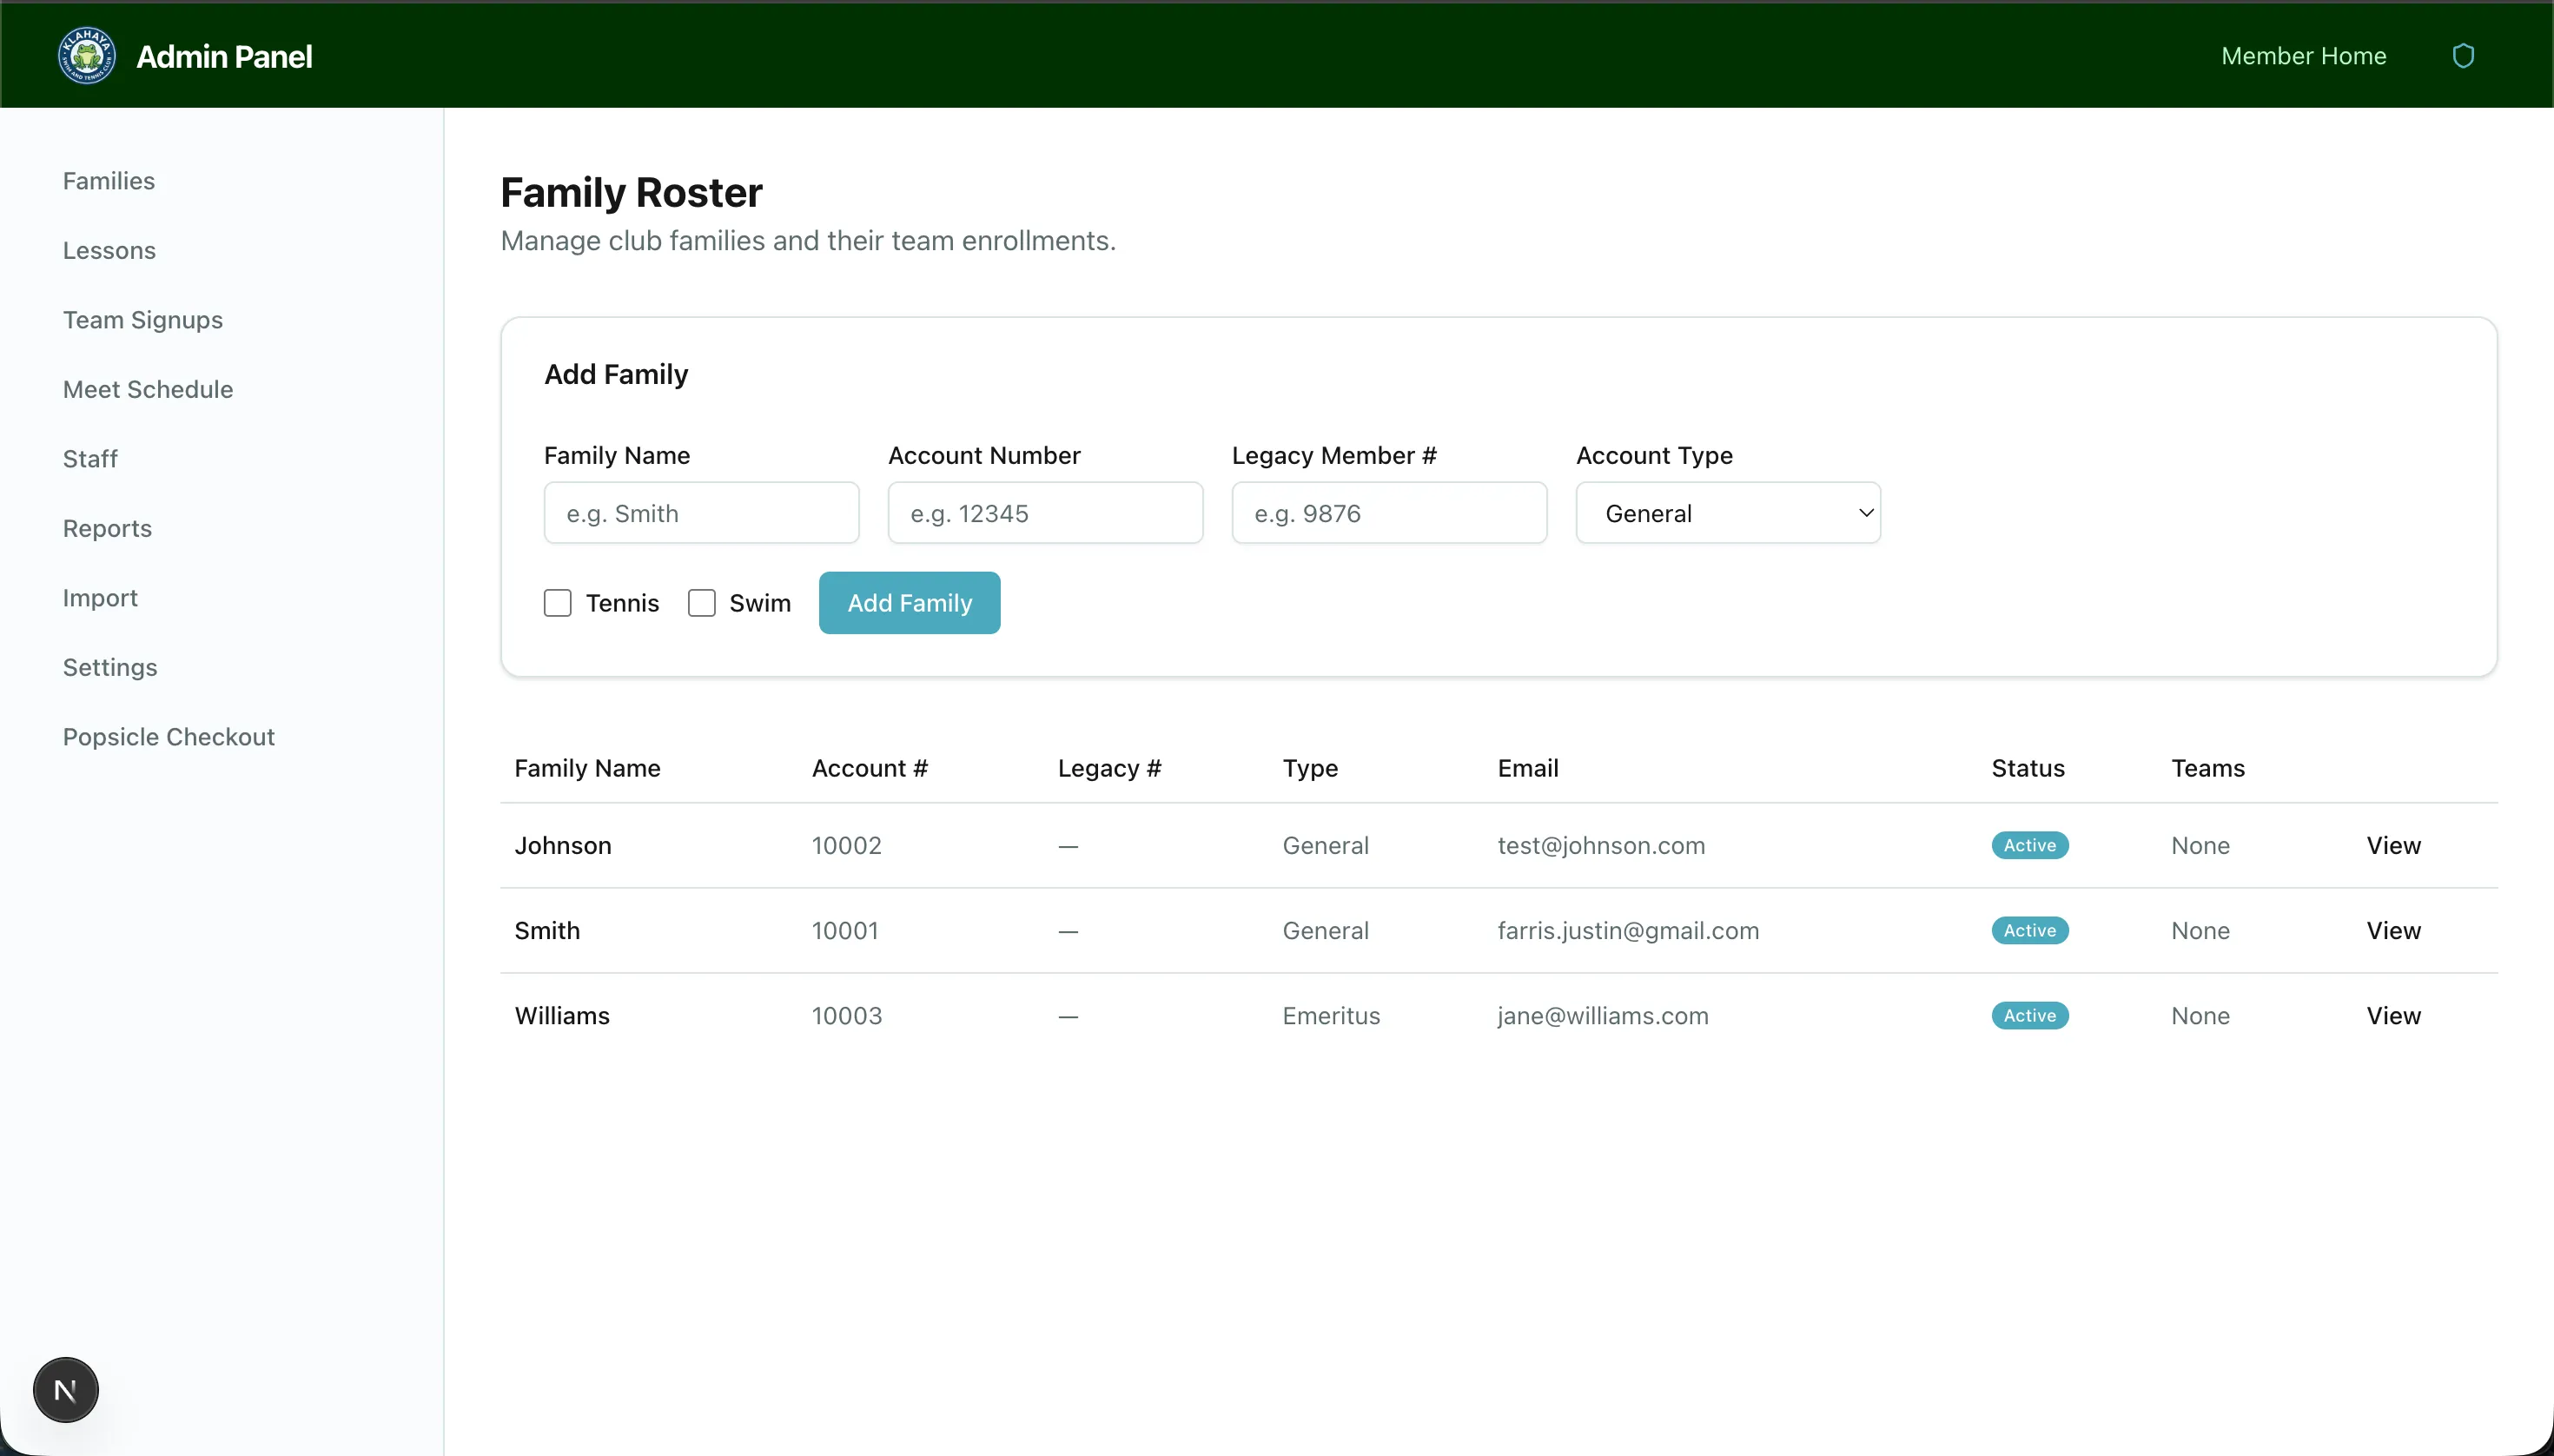Click the Account Number input field
The image size is (2554, 1456).
pos(1045,512)
